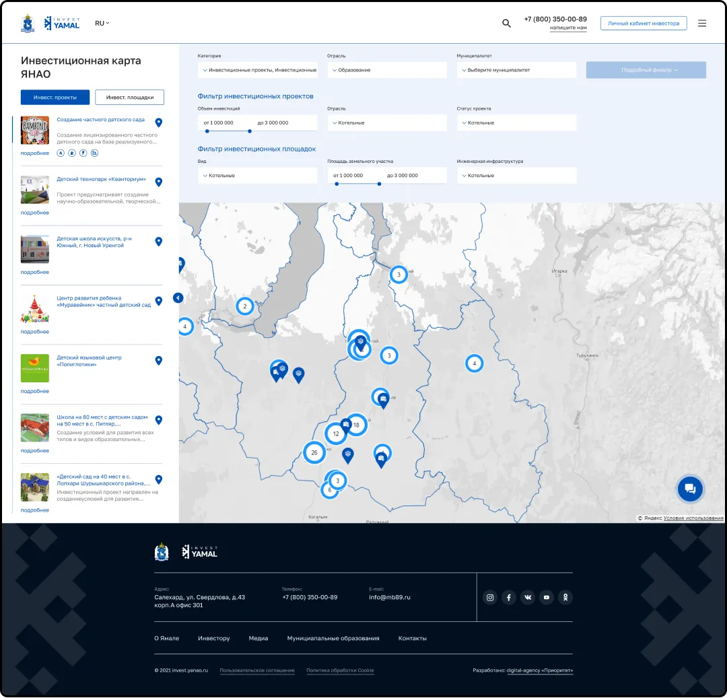Open the RU language selector
The image size is (727, 698).
(102, 24)
